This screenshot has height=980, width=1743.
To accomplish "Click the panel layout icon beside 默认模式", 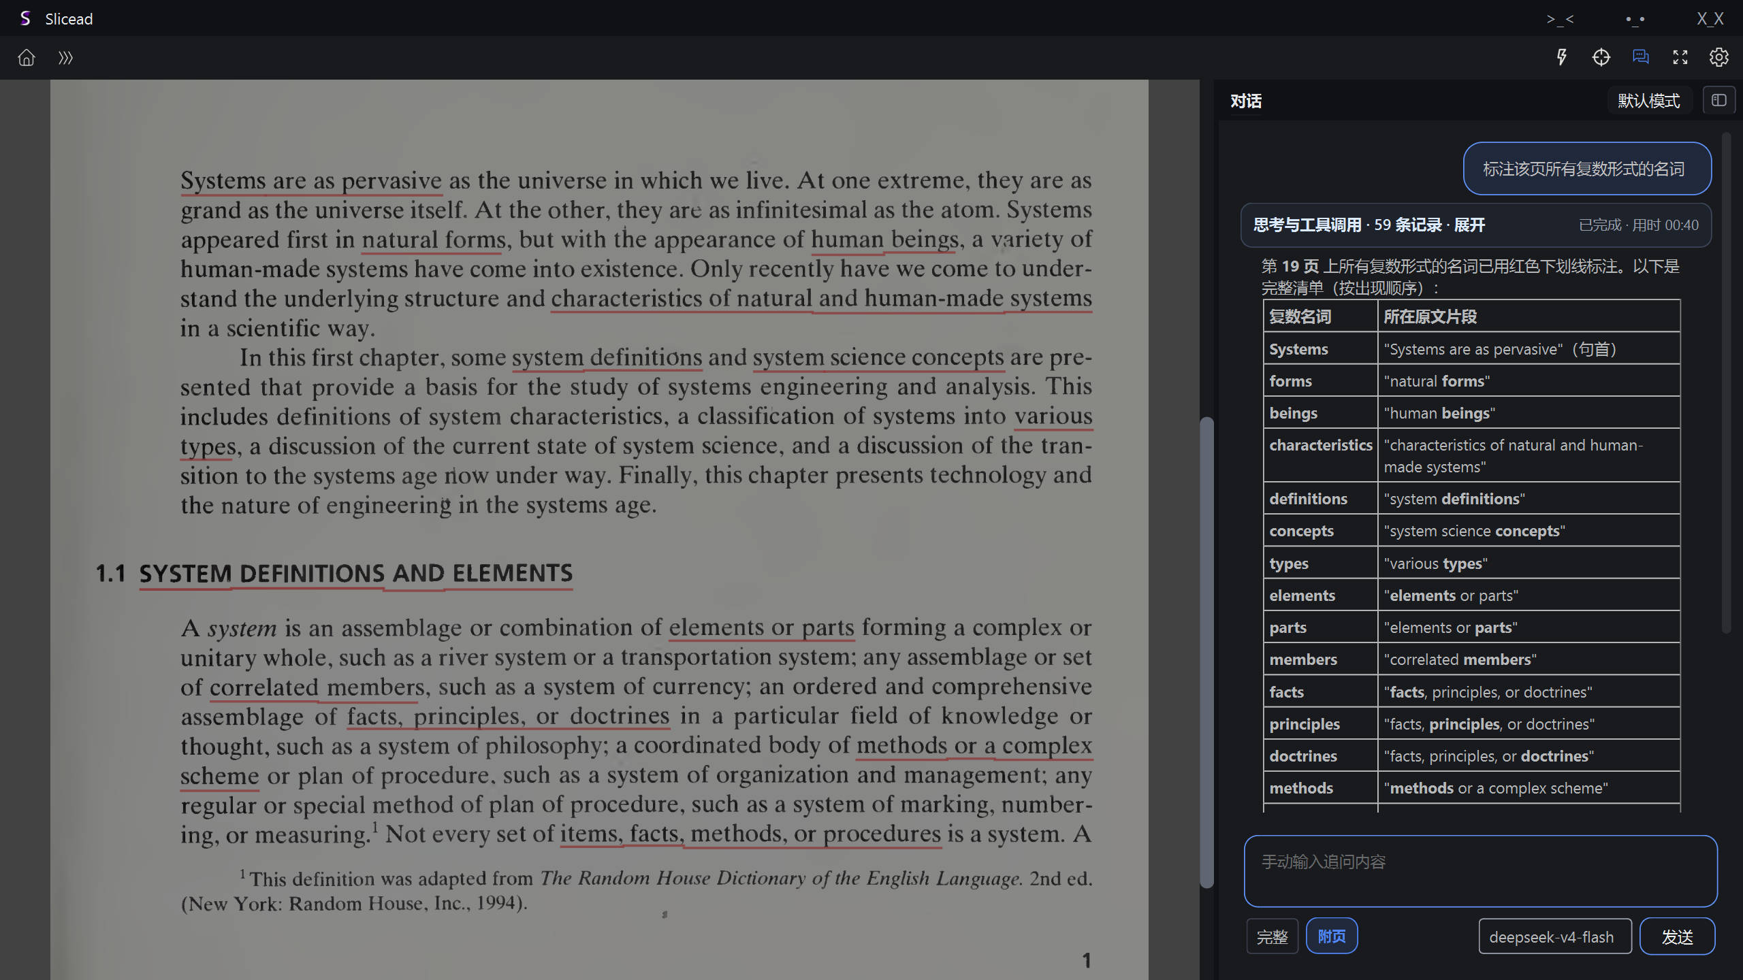I will tap(1719, 101).
